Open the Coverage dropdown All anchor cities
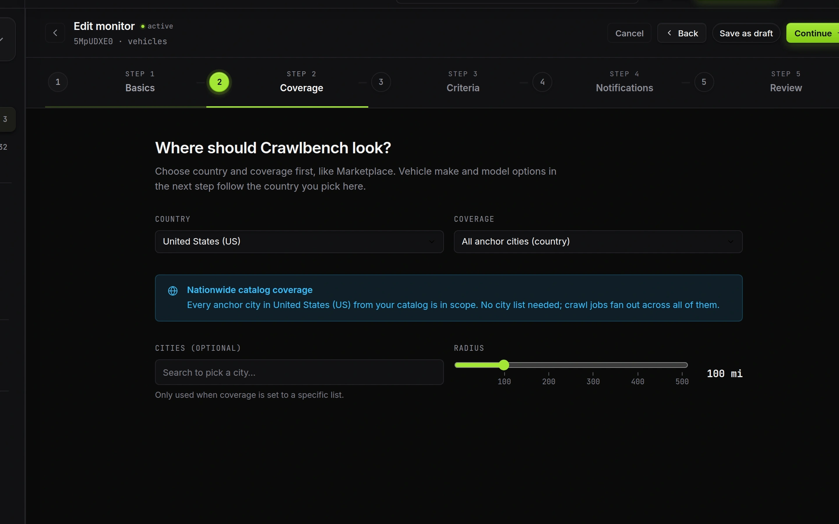This screenshot has height=524, width=839. point(598,242)
